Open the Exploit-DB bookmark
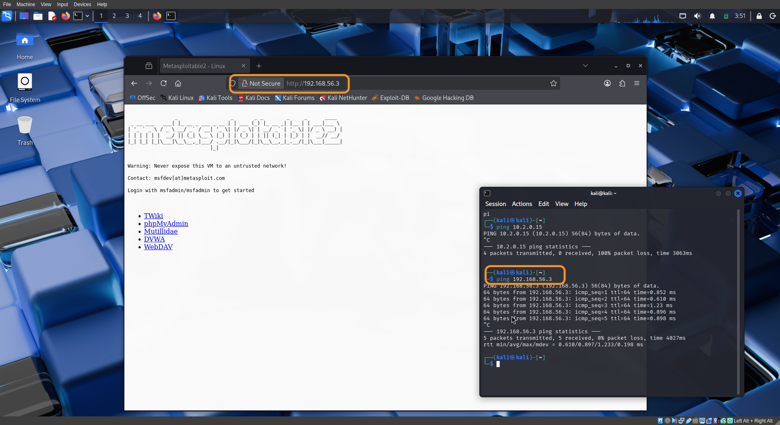780x425 pixels. coord(390,98)
